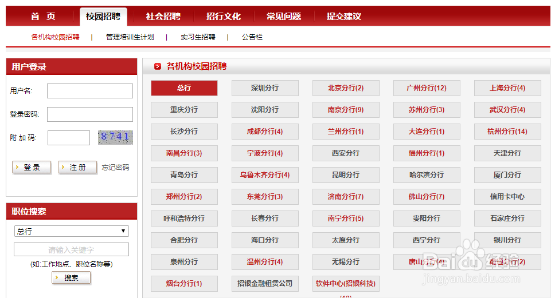
Task: Open 管理培训生计划 submenu link
Action: point(130,37)
